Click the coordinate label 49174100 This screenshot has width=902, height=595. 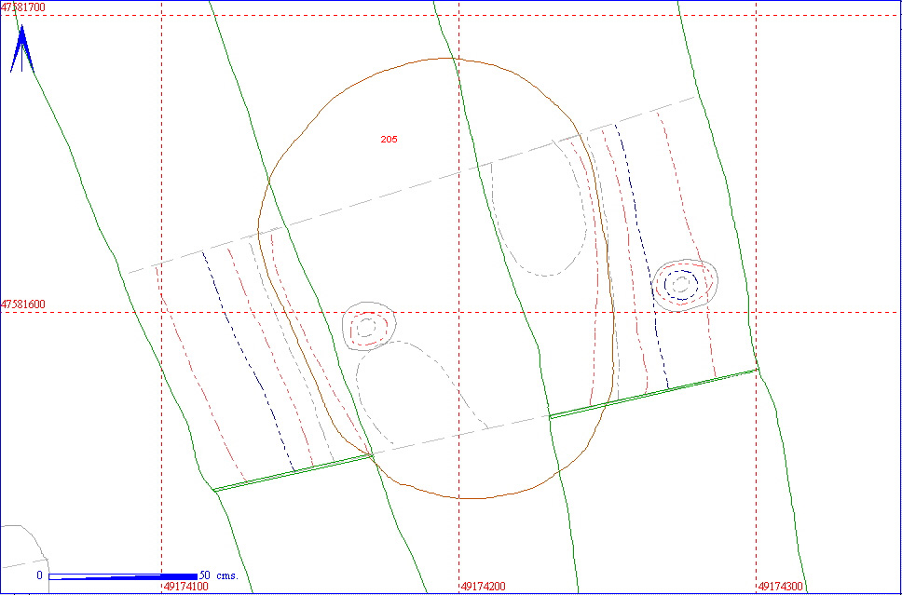tap(186, 587)
